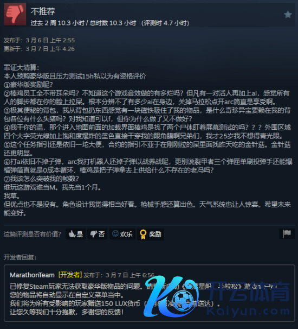Viewport: 298px width, 329px height.
Task: Click the soccer ball K logo watermark
Action: (171, 296)
